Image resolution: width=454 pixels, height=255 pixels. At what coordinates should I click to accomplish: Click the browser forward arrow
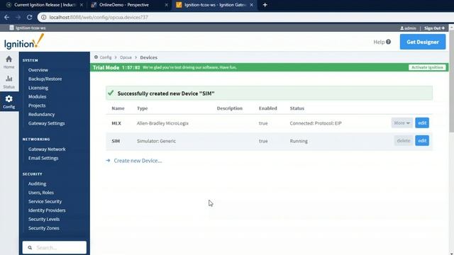(x=18, y=17)
